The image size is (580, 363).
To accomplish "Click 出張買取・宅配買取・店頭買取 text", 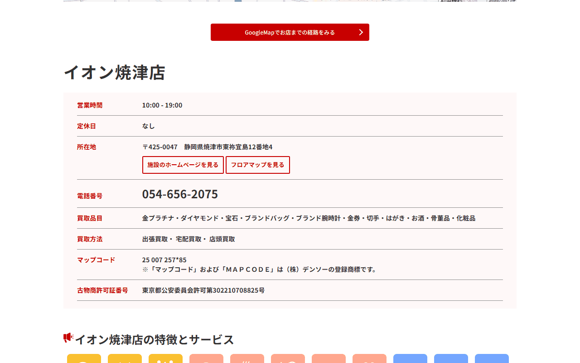I will coord(188,239).
